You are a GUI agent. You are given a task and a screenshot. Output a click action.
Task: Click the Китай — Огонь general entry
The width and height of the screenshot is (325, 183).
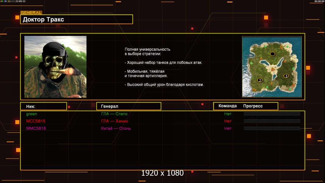(x=116, y=128)
